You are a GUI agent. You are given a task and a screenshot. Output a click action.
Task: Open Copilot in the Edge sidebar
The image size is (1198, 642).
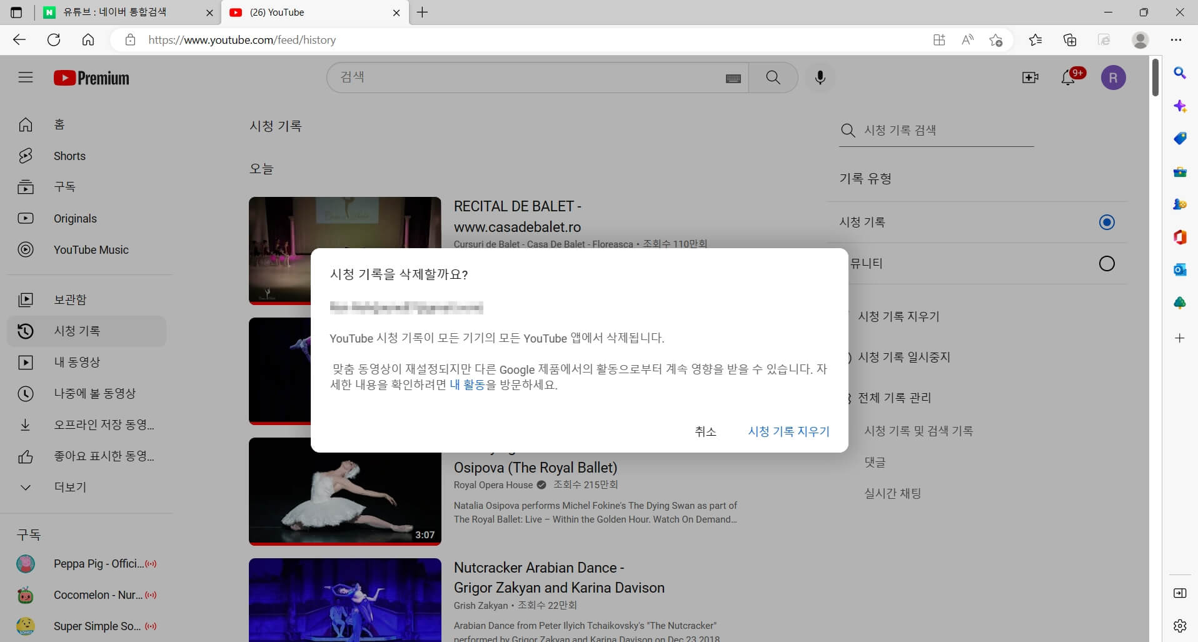tap(1180, 106)
